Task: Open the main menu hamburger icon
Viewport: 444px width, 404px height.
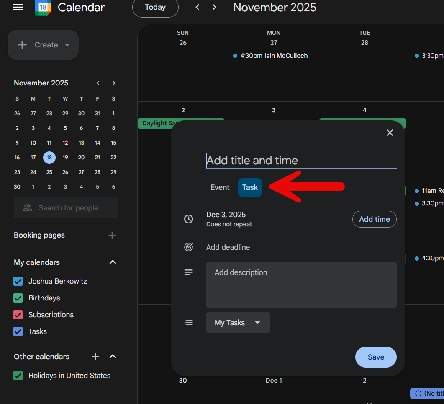Action: [x=18, y=7]
